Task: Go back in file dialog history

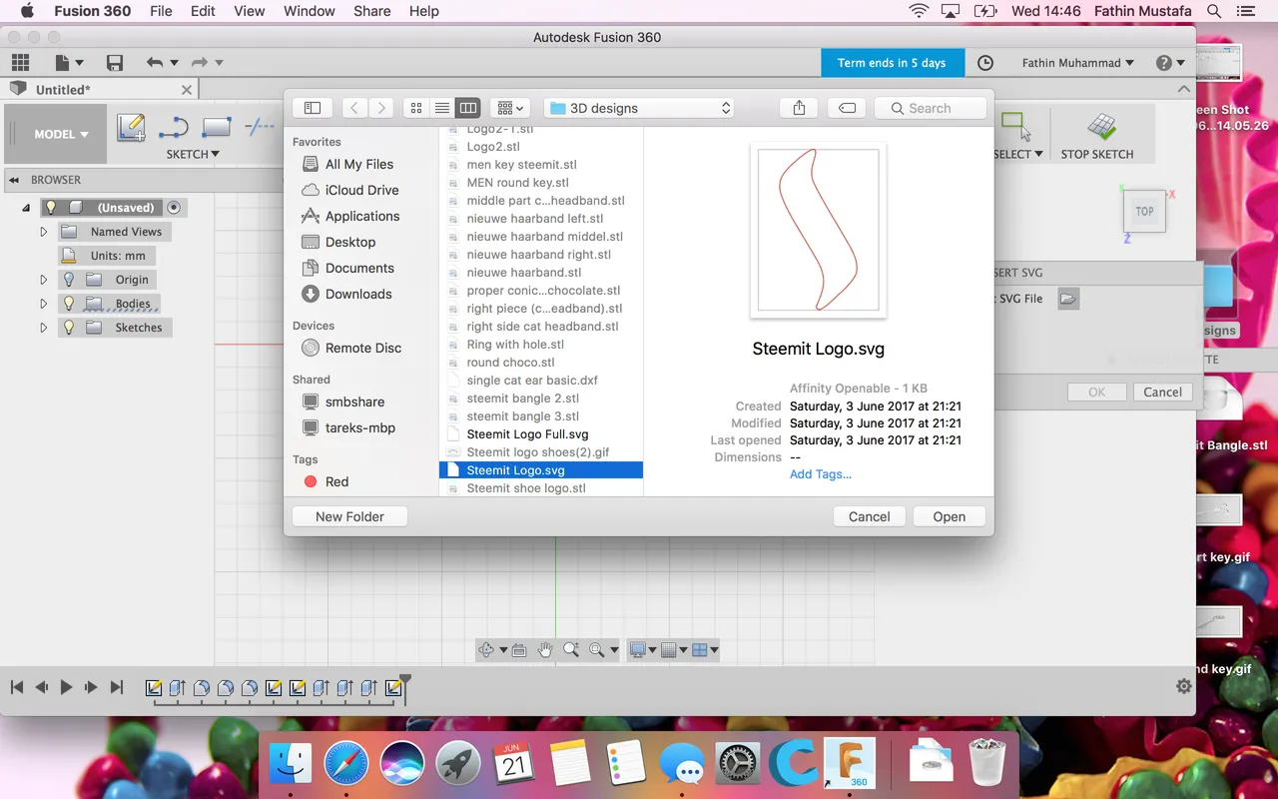Action: coord(354,108)
